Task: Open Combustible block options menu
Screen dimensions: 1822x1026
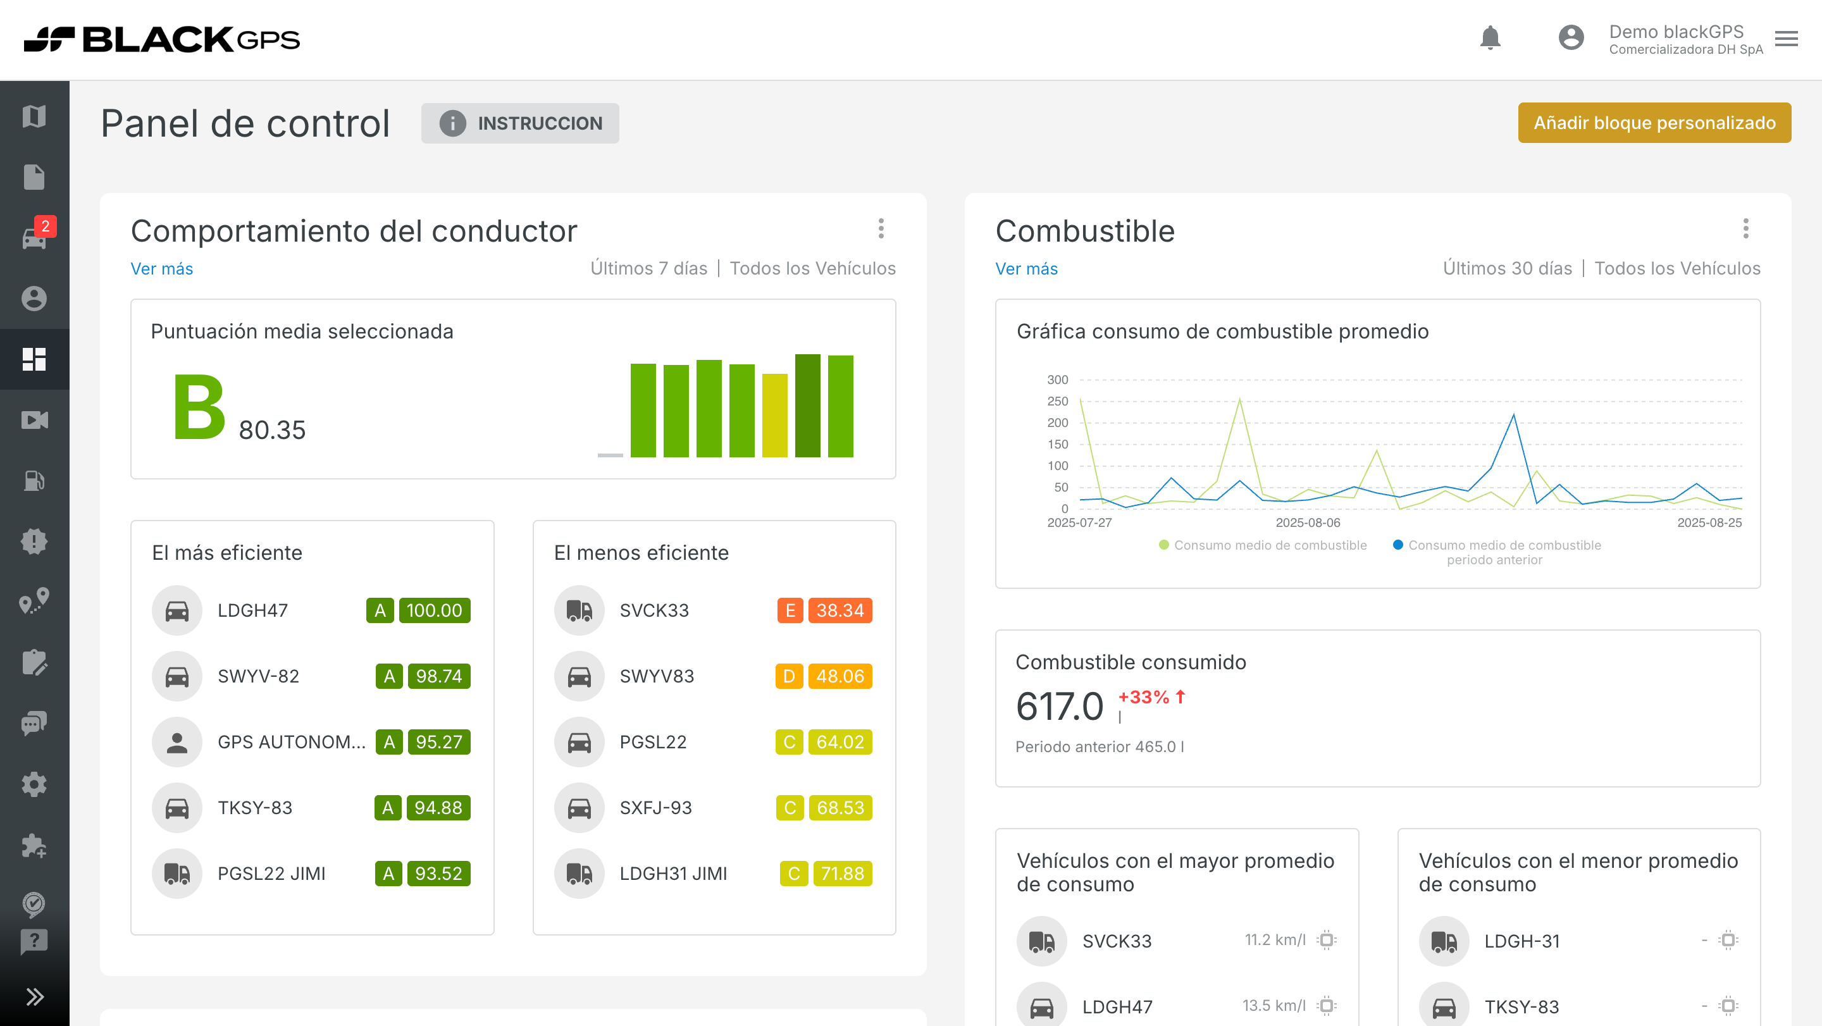Action: click(x=1745, y=228)
